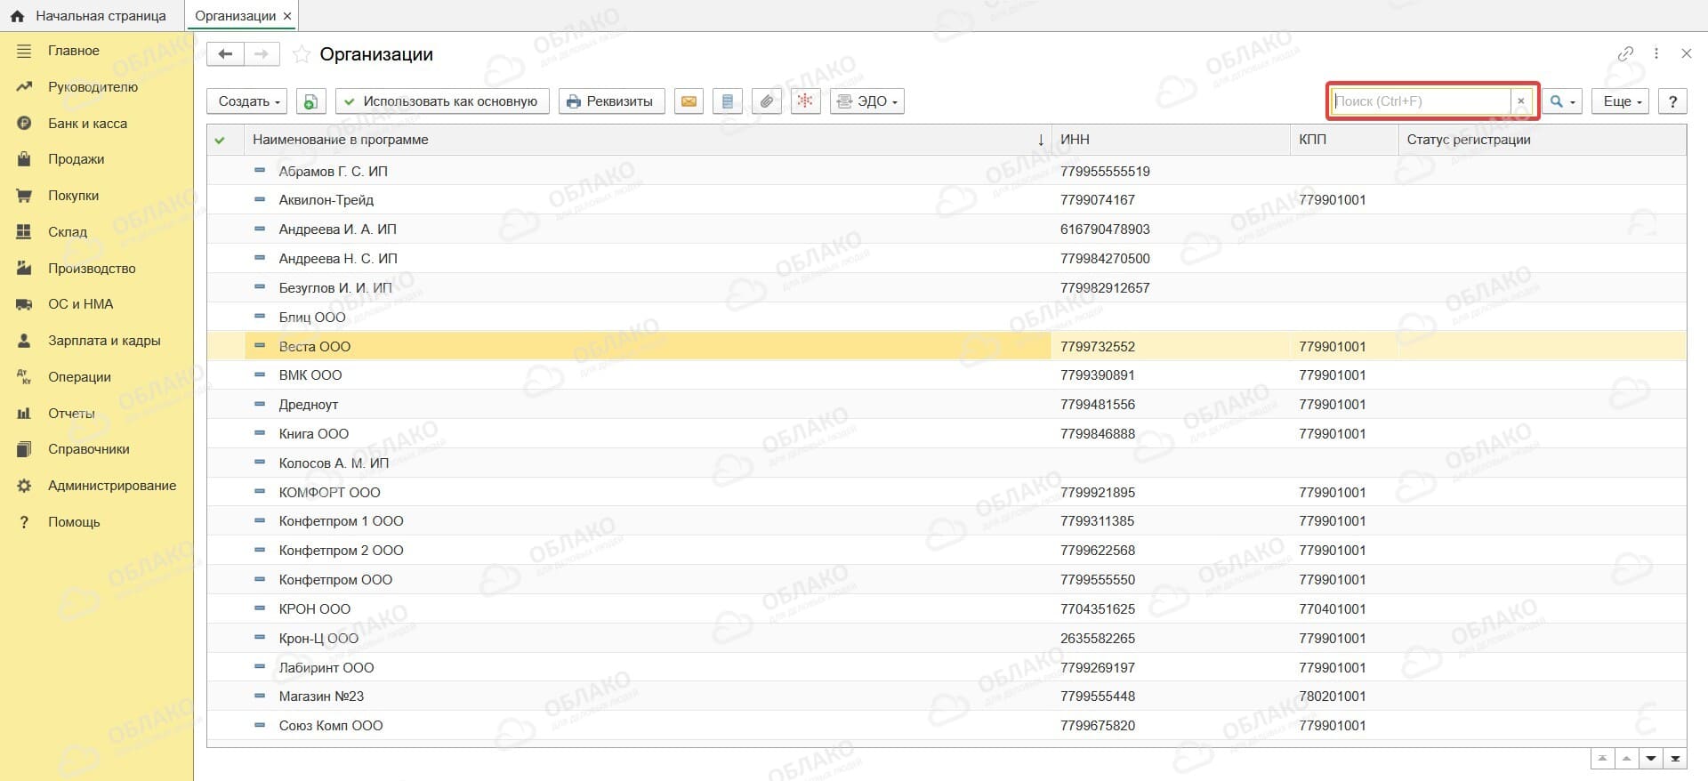The height and width of the screenshot is (781, 1708).
Task: Expand the Создать dropdown button
Action: tap(248, 101)
